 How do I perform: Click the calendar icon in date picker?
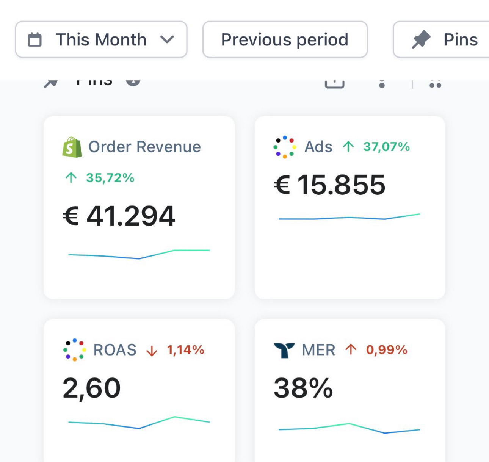[34, 40]
